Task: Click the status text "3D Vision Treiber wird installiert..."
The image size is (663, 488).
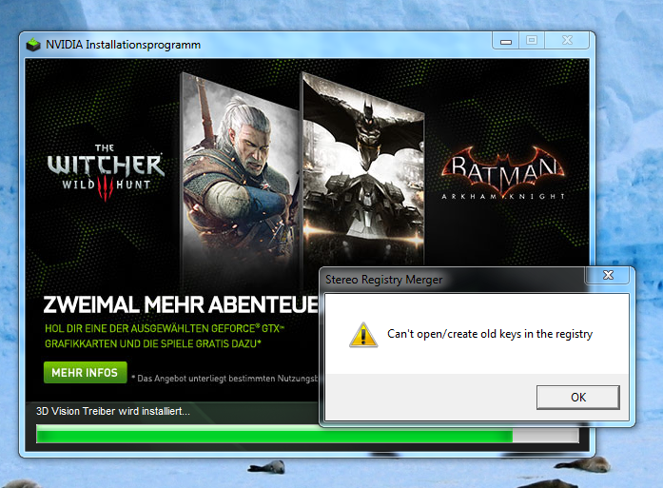Action: tap(113, 411)
